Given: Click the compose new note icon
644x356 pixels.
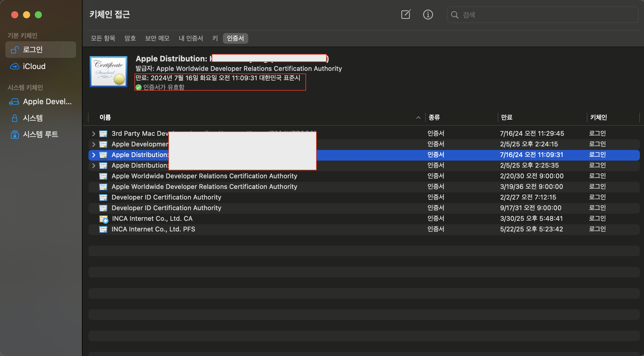Looking at the screenshot, I should pyautogui.click(x=406, y=14).
